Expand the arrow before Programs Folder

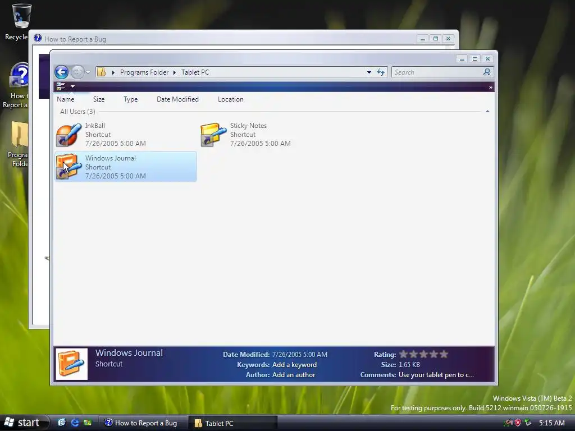pyautogui.click(x=113, y=72)
